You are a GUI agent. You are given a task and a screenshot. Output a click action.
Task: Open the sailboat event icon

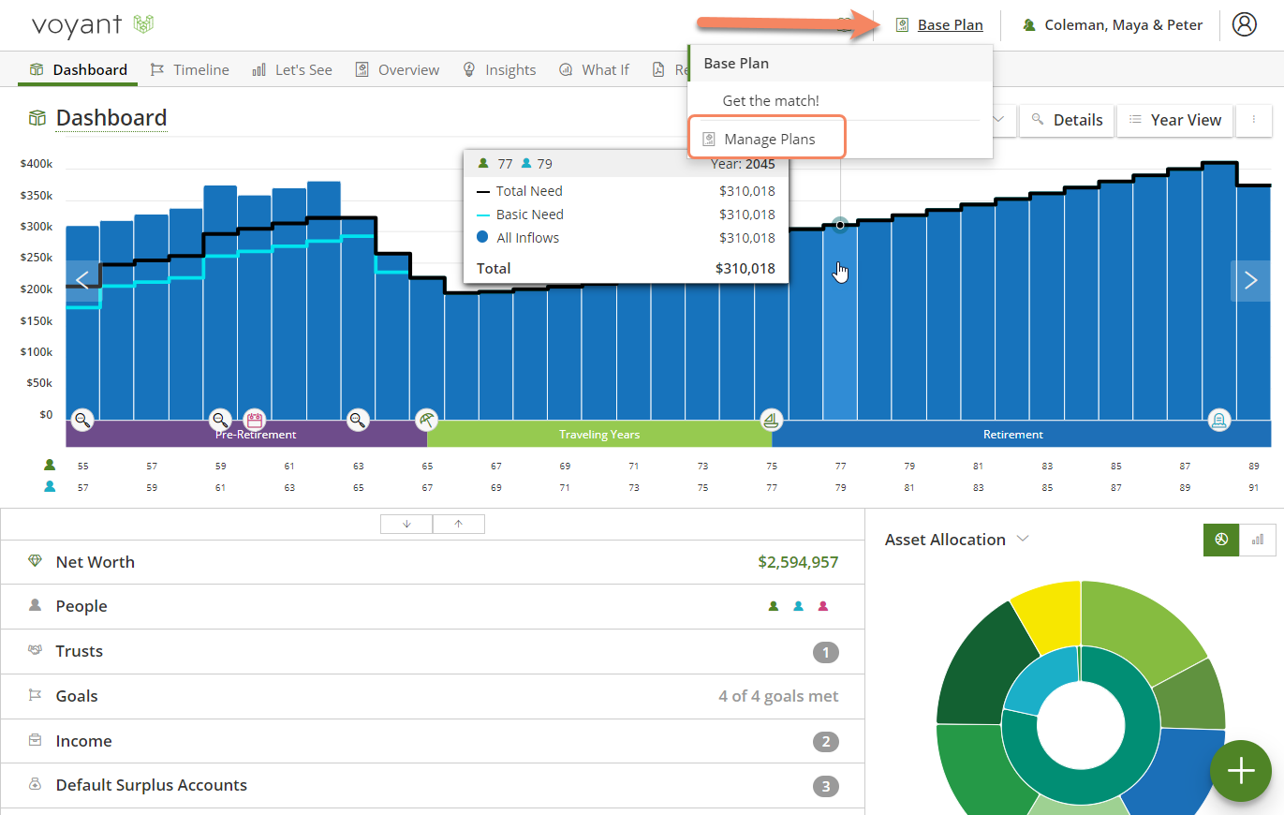(x=771, y=420)
